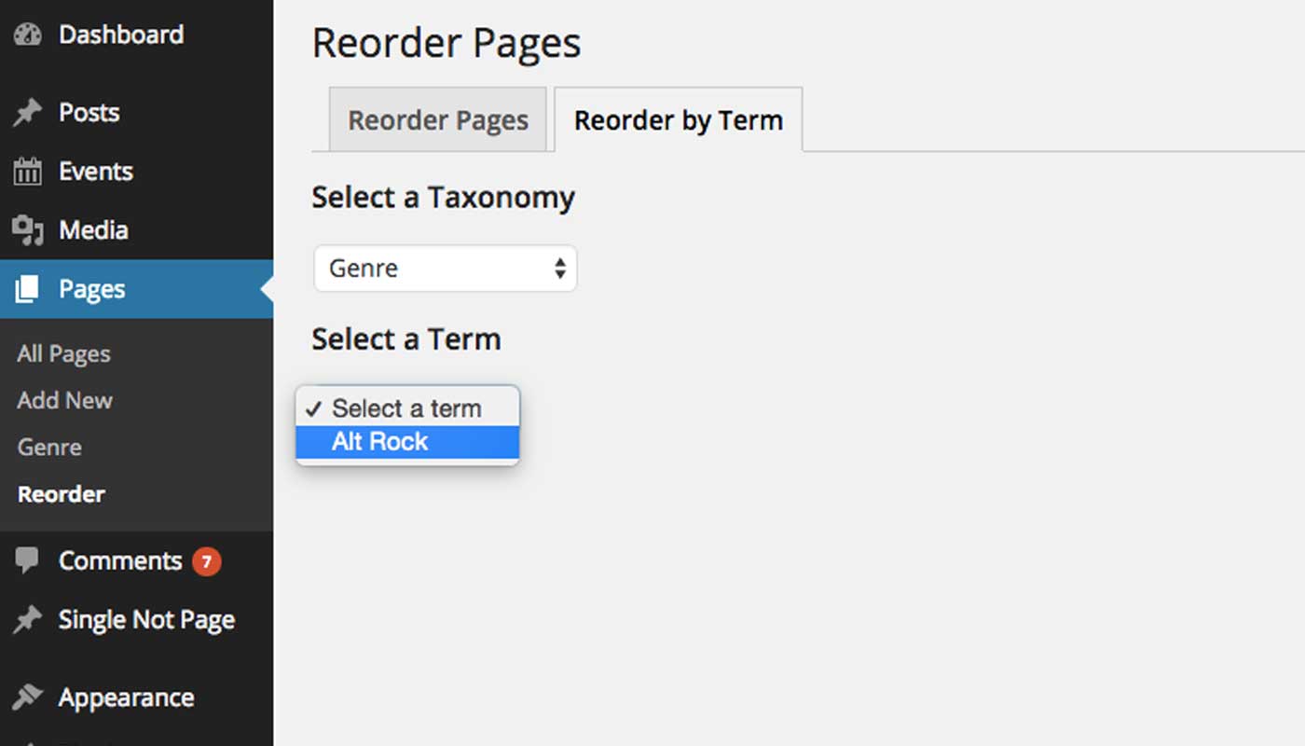Click Add New under Pages
The image size is (1305, 746).
(64, 400)
